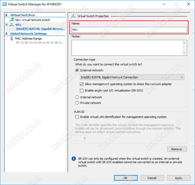Select the Internal network radio button
This screenshot has height=185, width=195.
tap(77, 97)
